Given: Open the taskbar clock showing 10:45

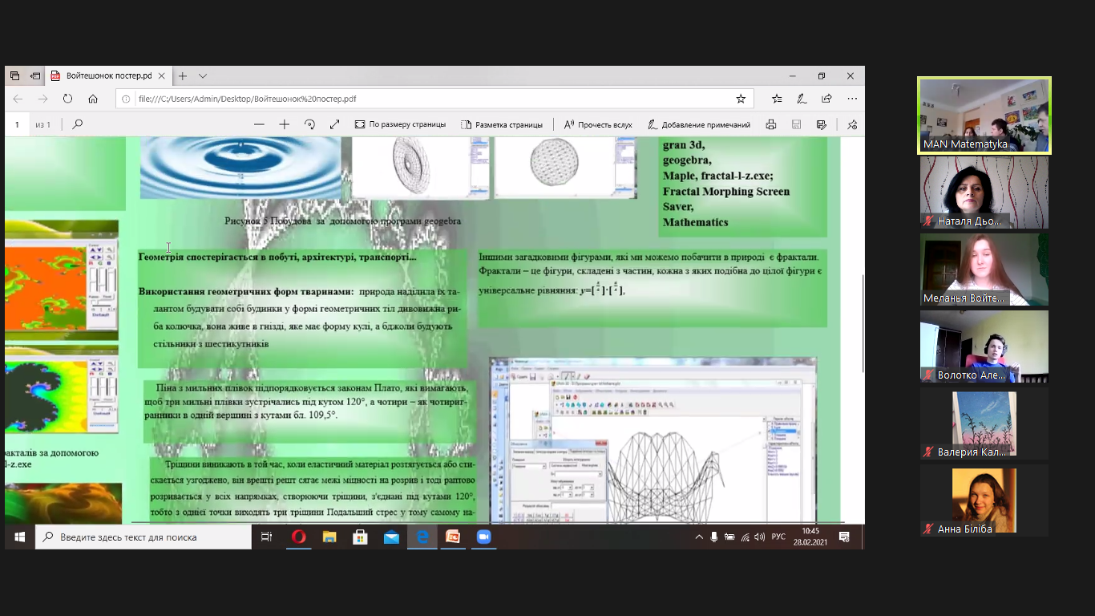Looking at the screenshot, I should tap(810, 537).
